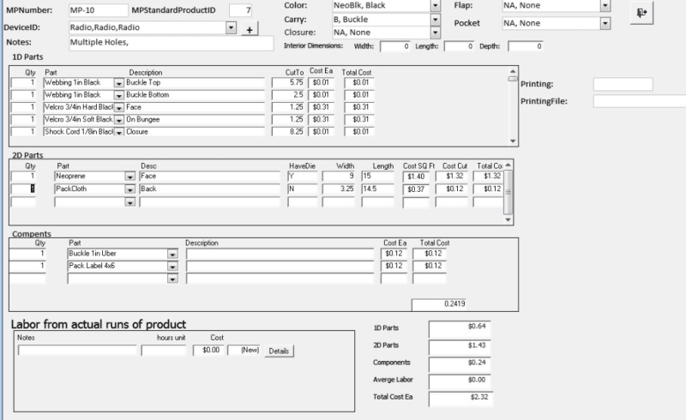The image size is (686, 420).
Task: Expand the Closure dropdown arrow
Action: (x=435, y=33)
